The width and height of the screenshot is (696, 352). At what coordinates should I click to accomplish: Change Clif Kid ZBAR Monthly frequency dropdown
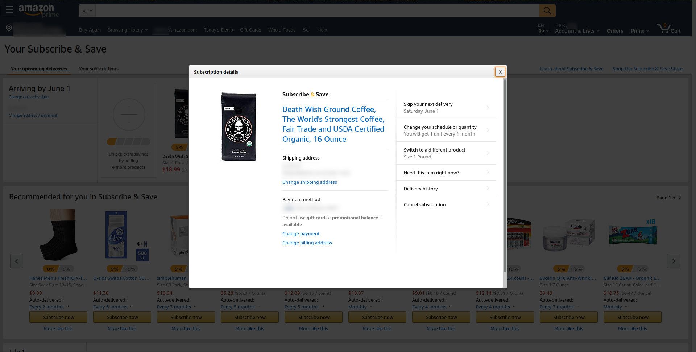pyautogui.click(x=615, y=307)
